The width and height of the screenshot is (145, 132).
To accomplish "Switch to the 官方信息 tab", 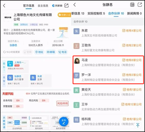I will 29,6.
